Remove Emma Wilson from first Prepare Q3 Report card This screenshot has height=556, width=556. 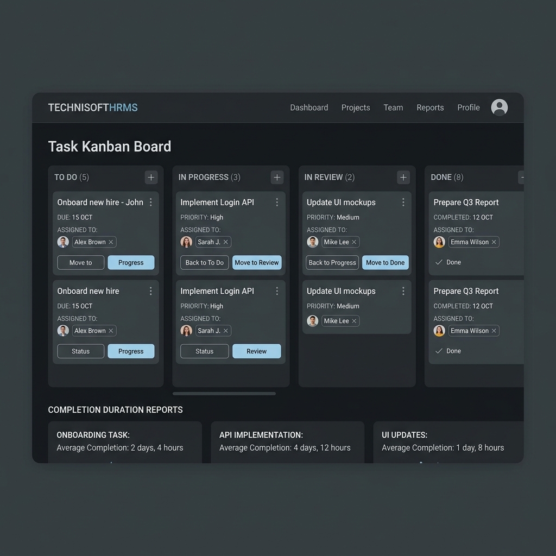click(494, 242)
